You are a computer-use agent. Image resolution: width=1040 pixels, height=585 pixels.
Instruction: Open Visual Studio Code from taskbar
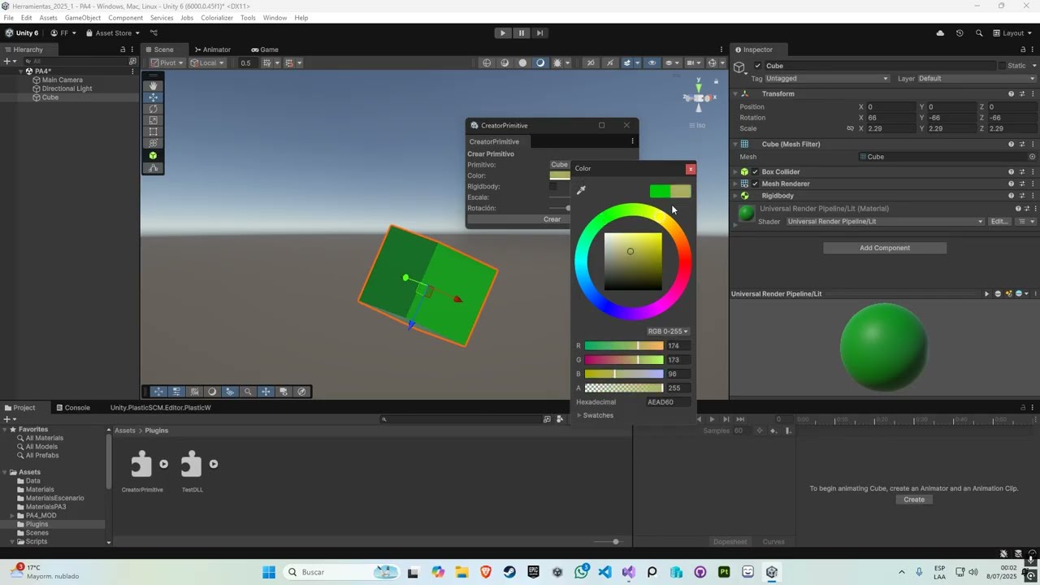point(604,572)
